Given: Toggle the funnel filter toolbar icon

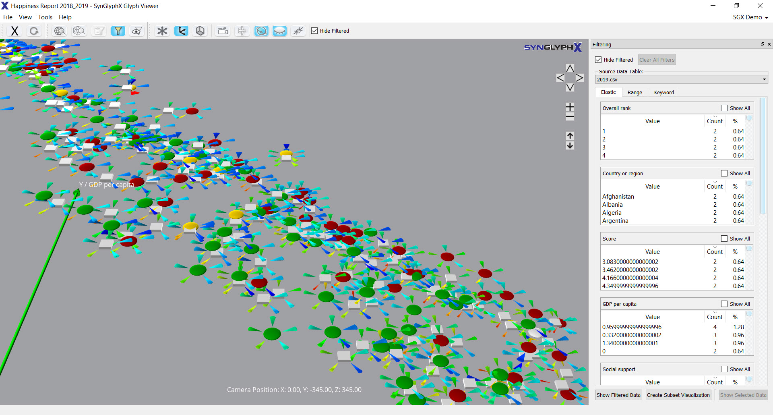Looking at the screenshot, I should 118,31.
